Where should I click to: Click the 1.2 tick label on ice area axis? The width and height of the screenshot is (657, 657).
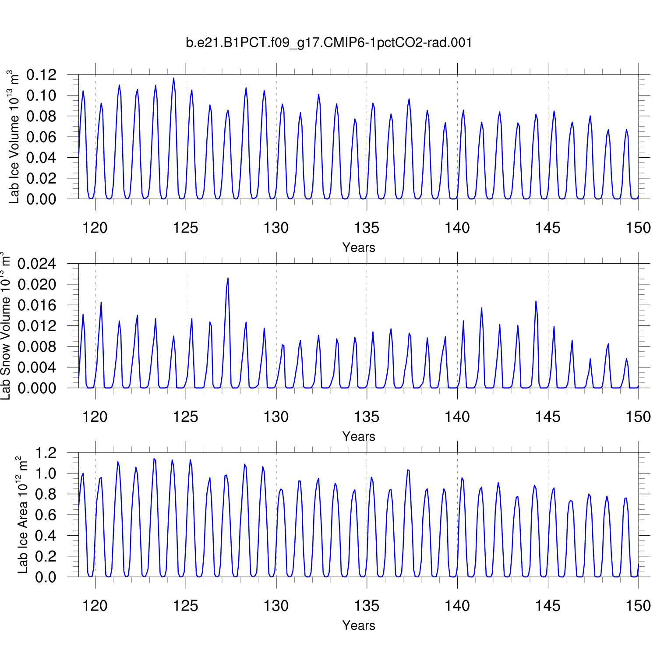46,452
